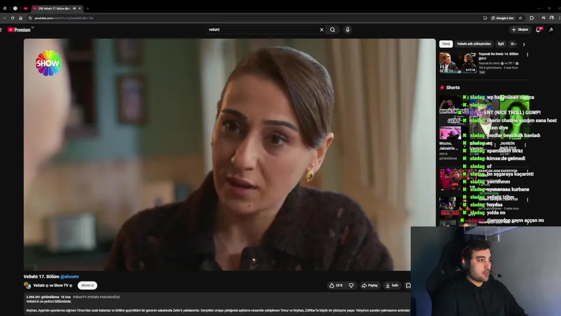Open the #Veliaht hashtag
This screenshot has width=561, height=316.
[93, 297]
